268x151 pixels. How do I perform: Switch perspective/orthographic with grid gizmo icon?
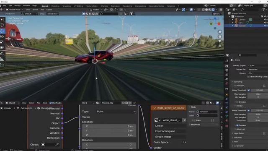pyautogui.click(x=220, y=46)
